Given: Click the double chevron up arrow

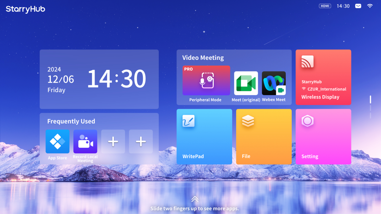Looking at the screenshot, I should pyautogui.click(x=195, y=199).
